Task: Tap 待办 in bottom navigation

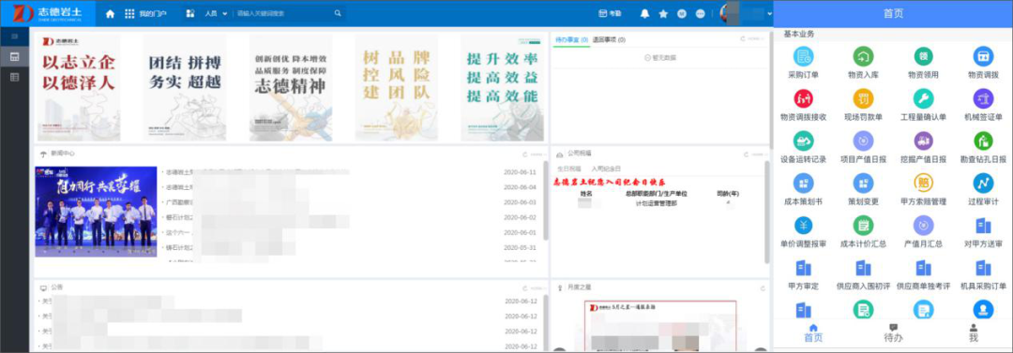Action: point(893,332)
